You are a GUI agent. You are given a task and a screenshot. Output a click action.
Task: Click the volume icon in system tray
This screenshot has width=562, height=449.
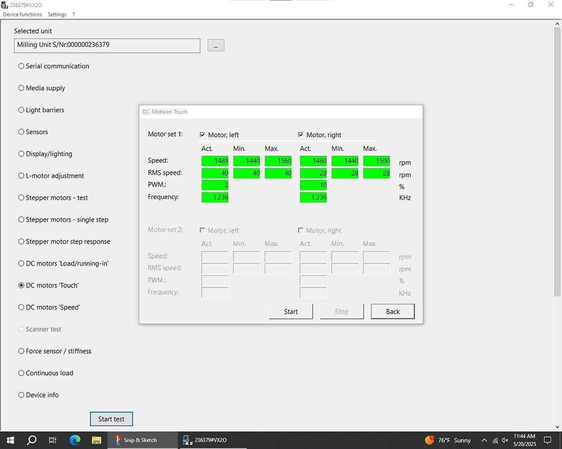[505, 440]
